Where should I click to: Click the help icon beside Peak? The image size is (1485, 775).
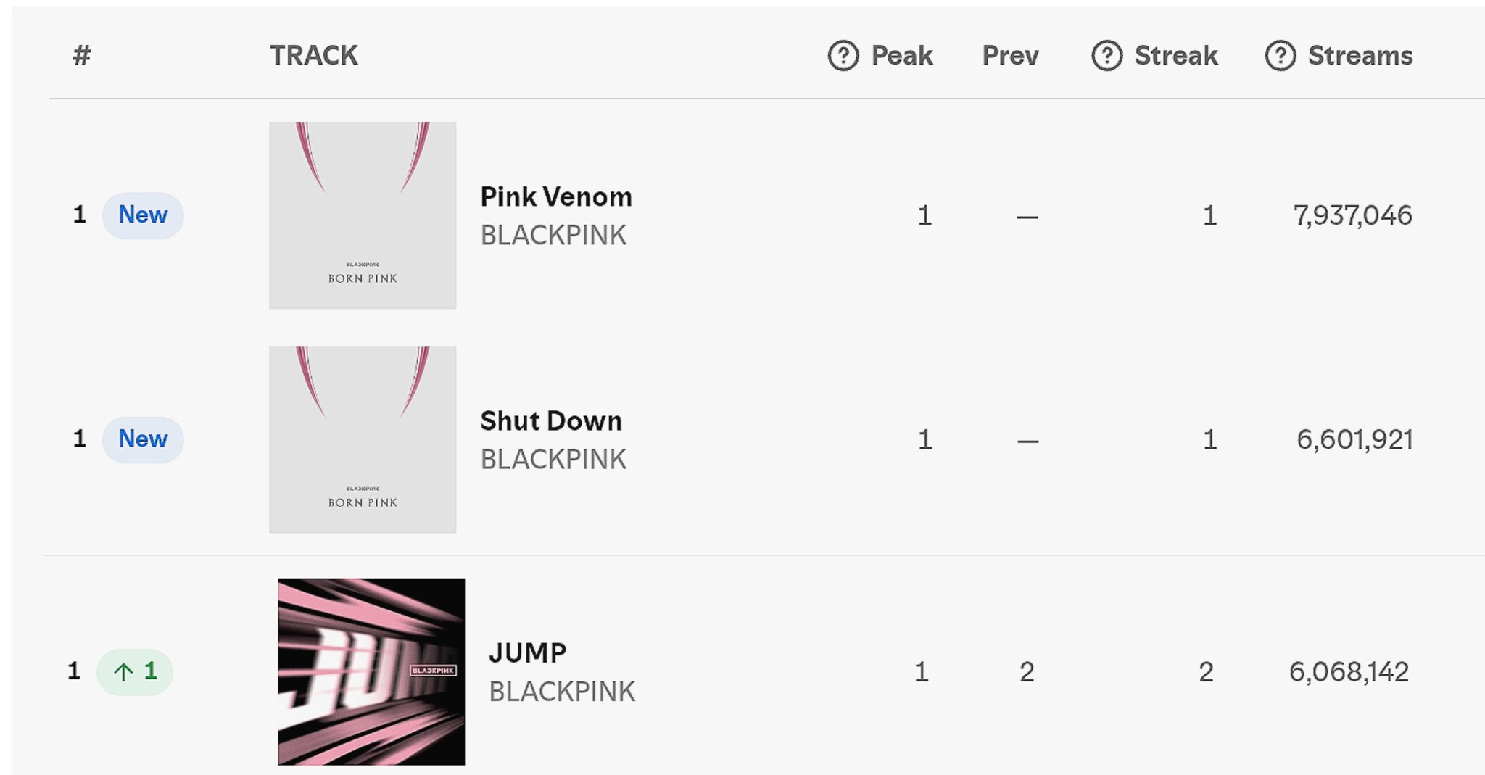click(x=843, y=56)
